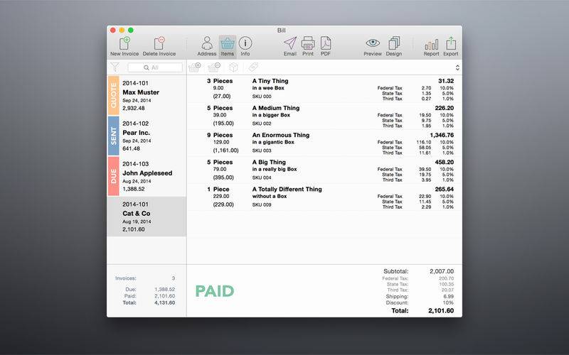Select the A Big Thing item row
Image resolution: width=569 pixels, height=355 pixels.
coord(324,170)
